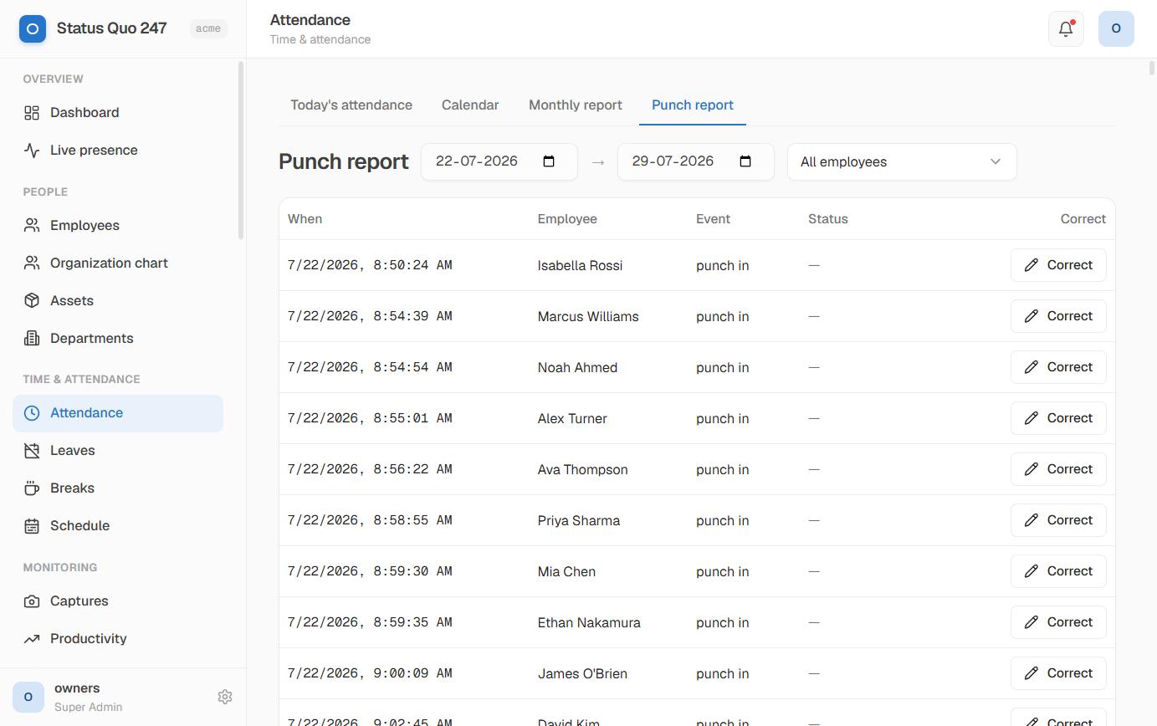Click the Breaks coffee cup icon
This screenshot has width=1157, height=726.
[x=32, y=488]
